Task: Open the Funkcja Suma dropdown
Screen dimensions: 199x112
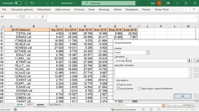Action: click(x=148, y=52)
